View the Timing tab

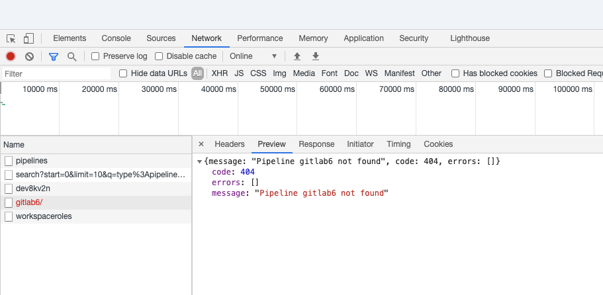[x=398, y=144]
